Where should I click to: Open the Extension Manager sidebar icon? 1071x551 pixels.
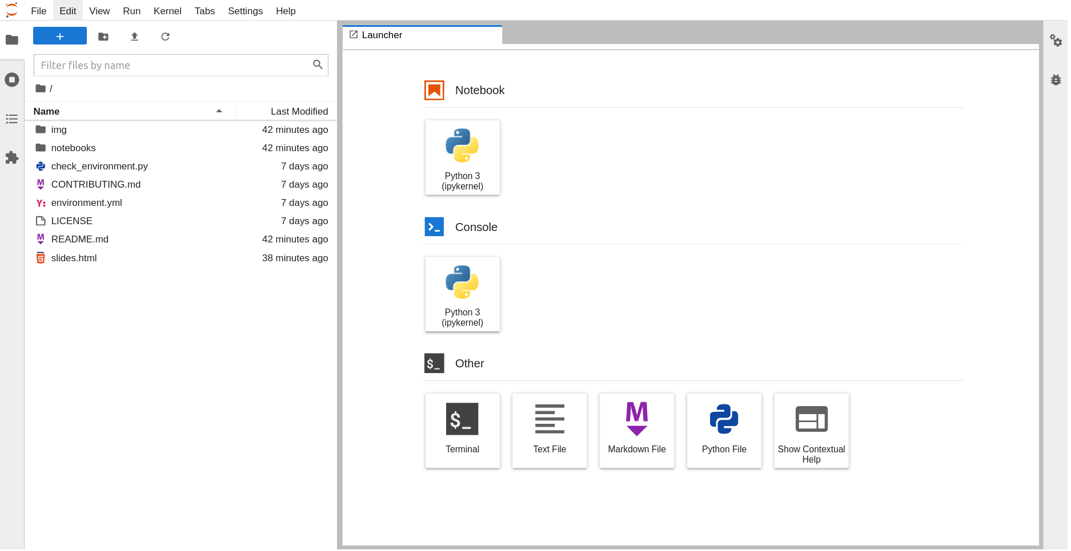pyautogui.click(x=12, y=157)
